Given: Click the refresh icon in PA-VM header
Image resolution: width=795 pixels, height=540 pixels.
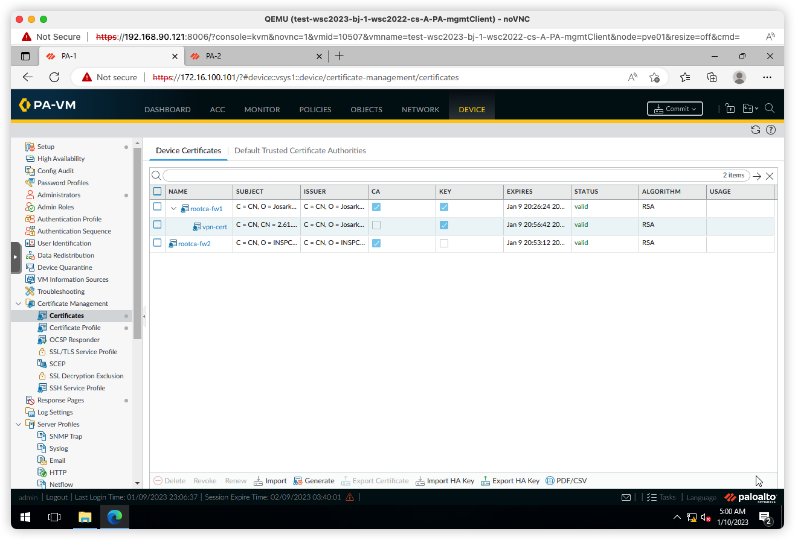Looking at the screenshot, I should (x=755, y=130).
